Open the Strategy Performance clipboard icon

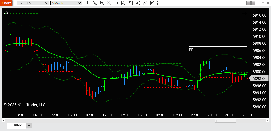[x=152, y=3]
